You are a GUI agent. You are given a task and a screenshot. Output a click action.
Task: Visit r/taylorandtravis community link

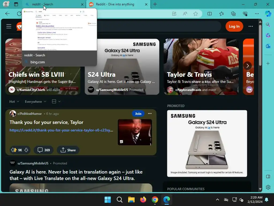(x=188, y=90)
